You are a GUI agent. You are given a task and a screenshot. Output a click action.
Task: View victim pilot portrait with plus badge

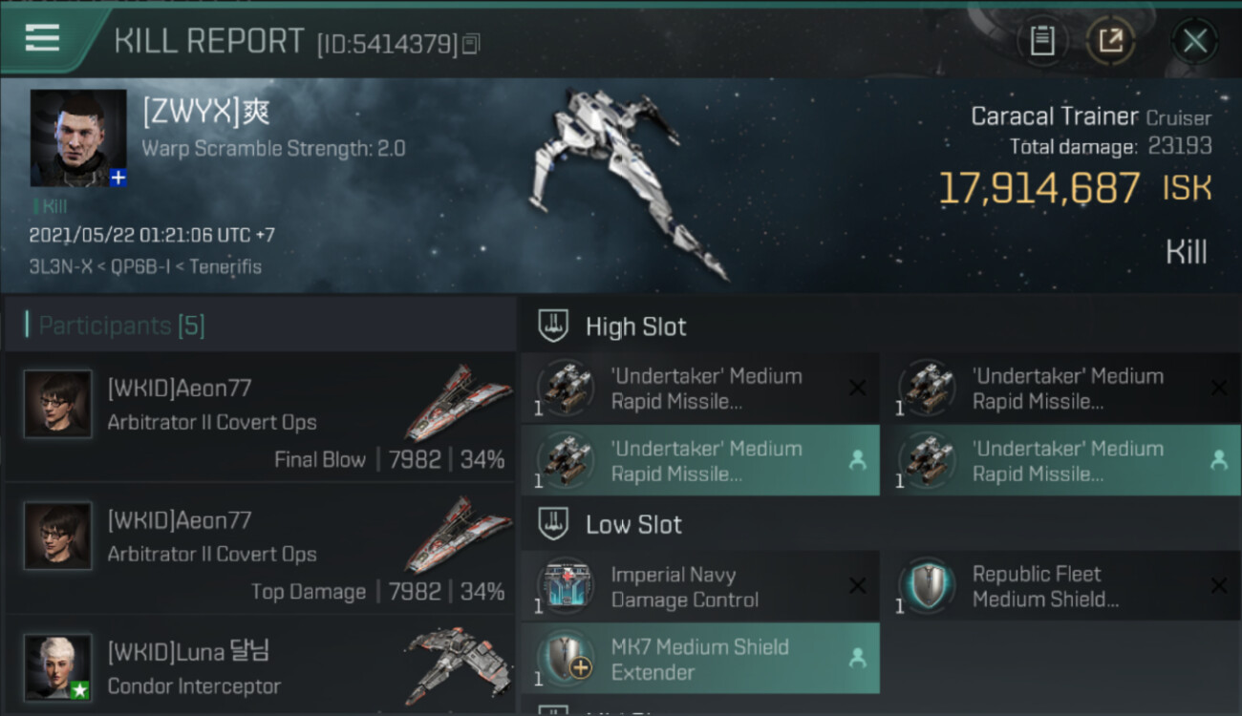click(78, 138)
